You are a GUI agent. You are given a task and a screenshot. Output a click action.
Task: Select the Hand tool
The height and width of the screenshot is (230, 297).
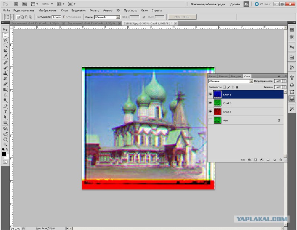click(x=5, y=139)
